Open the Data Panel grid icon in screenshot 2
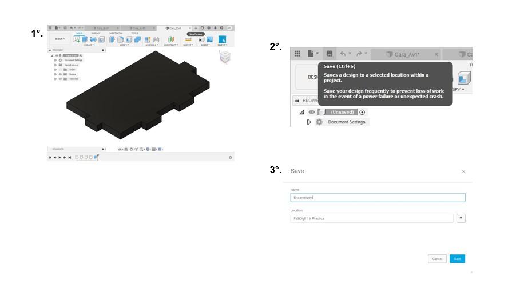This screenshot has width=520, height=292. (297, 54)
